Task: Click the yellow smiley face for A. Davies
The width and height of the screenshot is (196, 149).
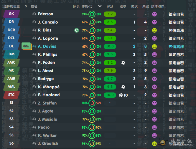Action: 154,47
